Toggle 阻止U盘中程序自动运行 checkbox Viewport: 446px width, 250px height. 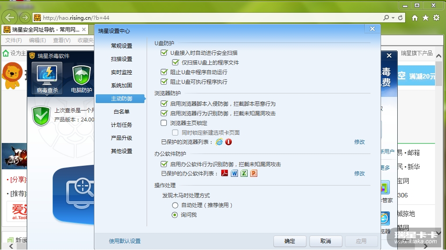(x=164, y=72)
